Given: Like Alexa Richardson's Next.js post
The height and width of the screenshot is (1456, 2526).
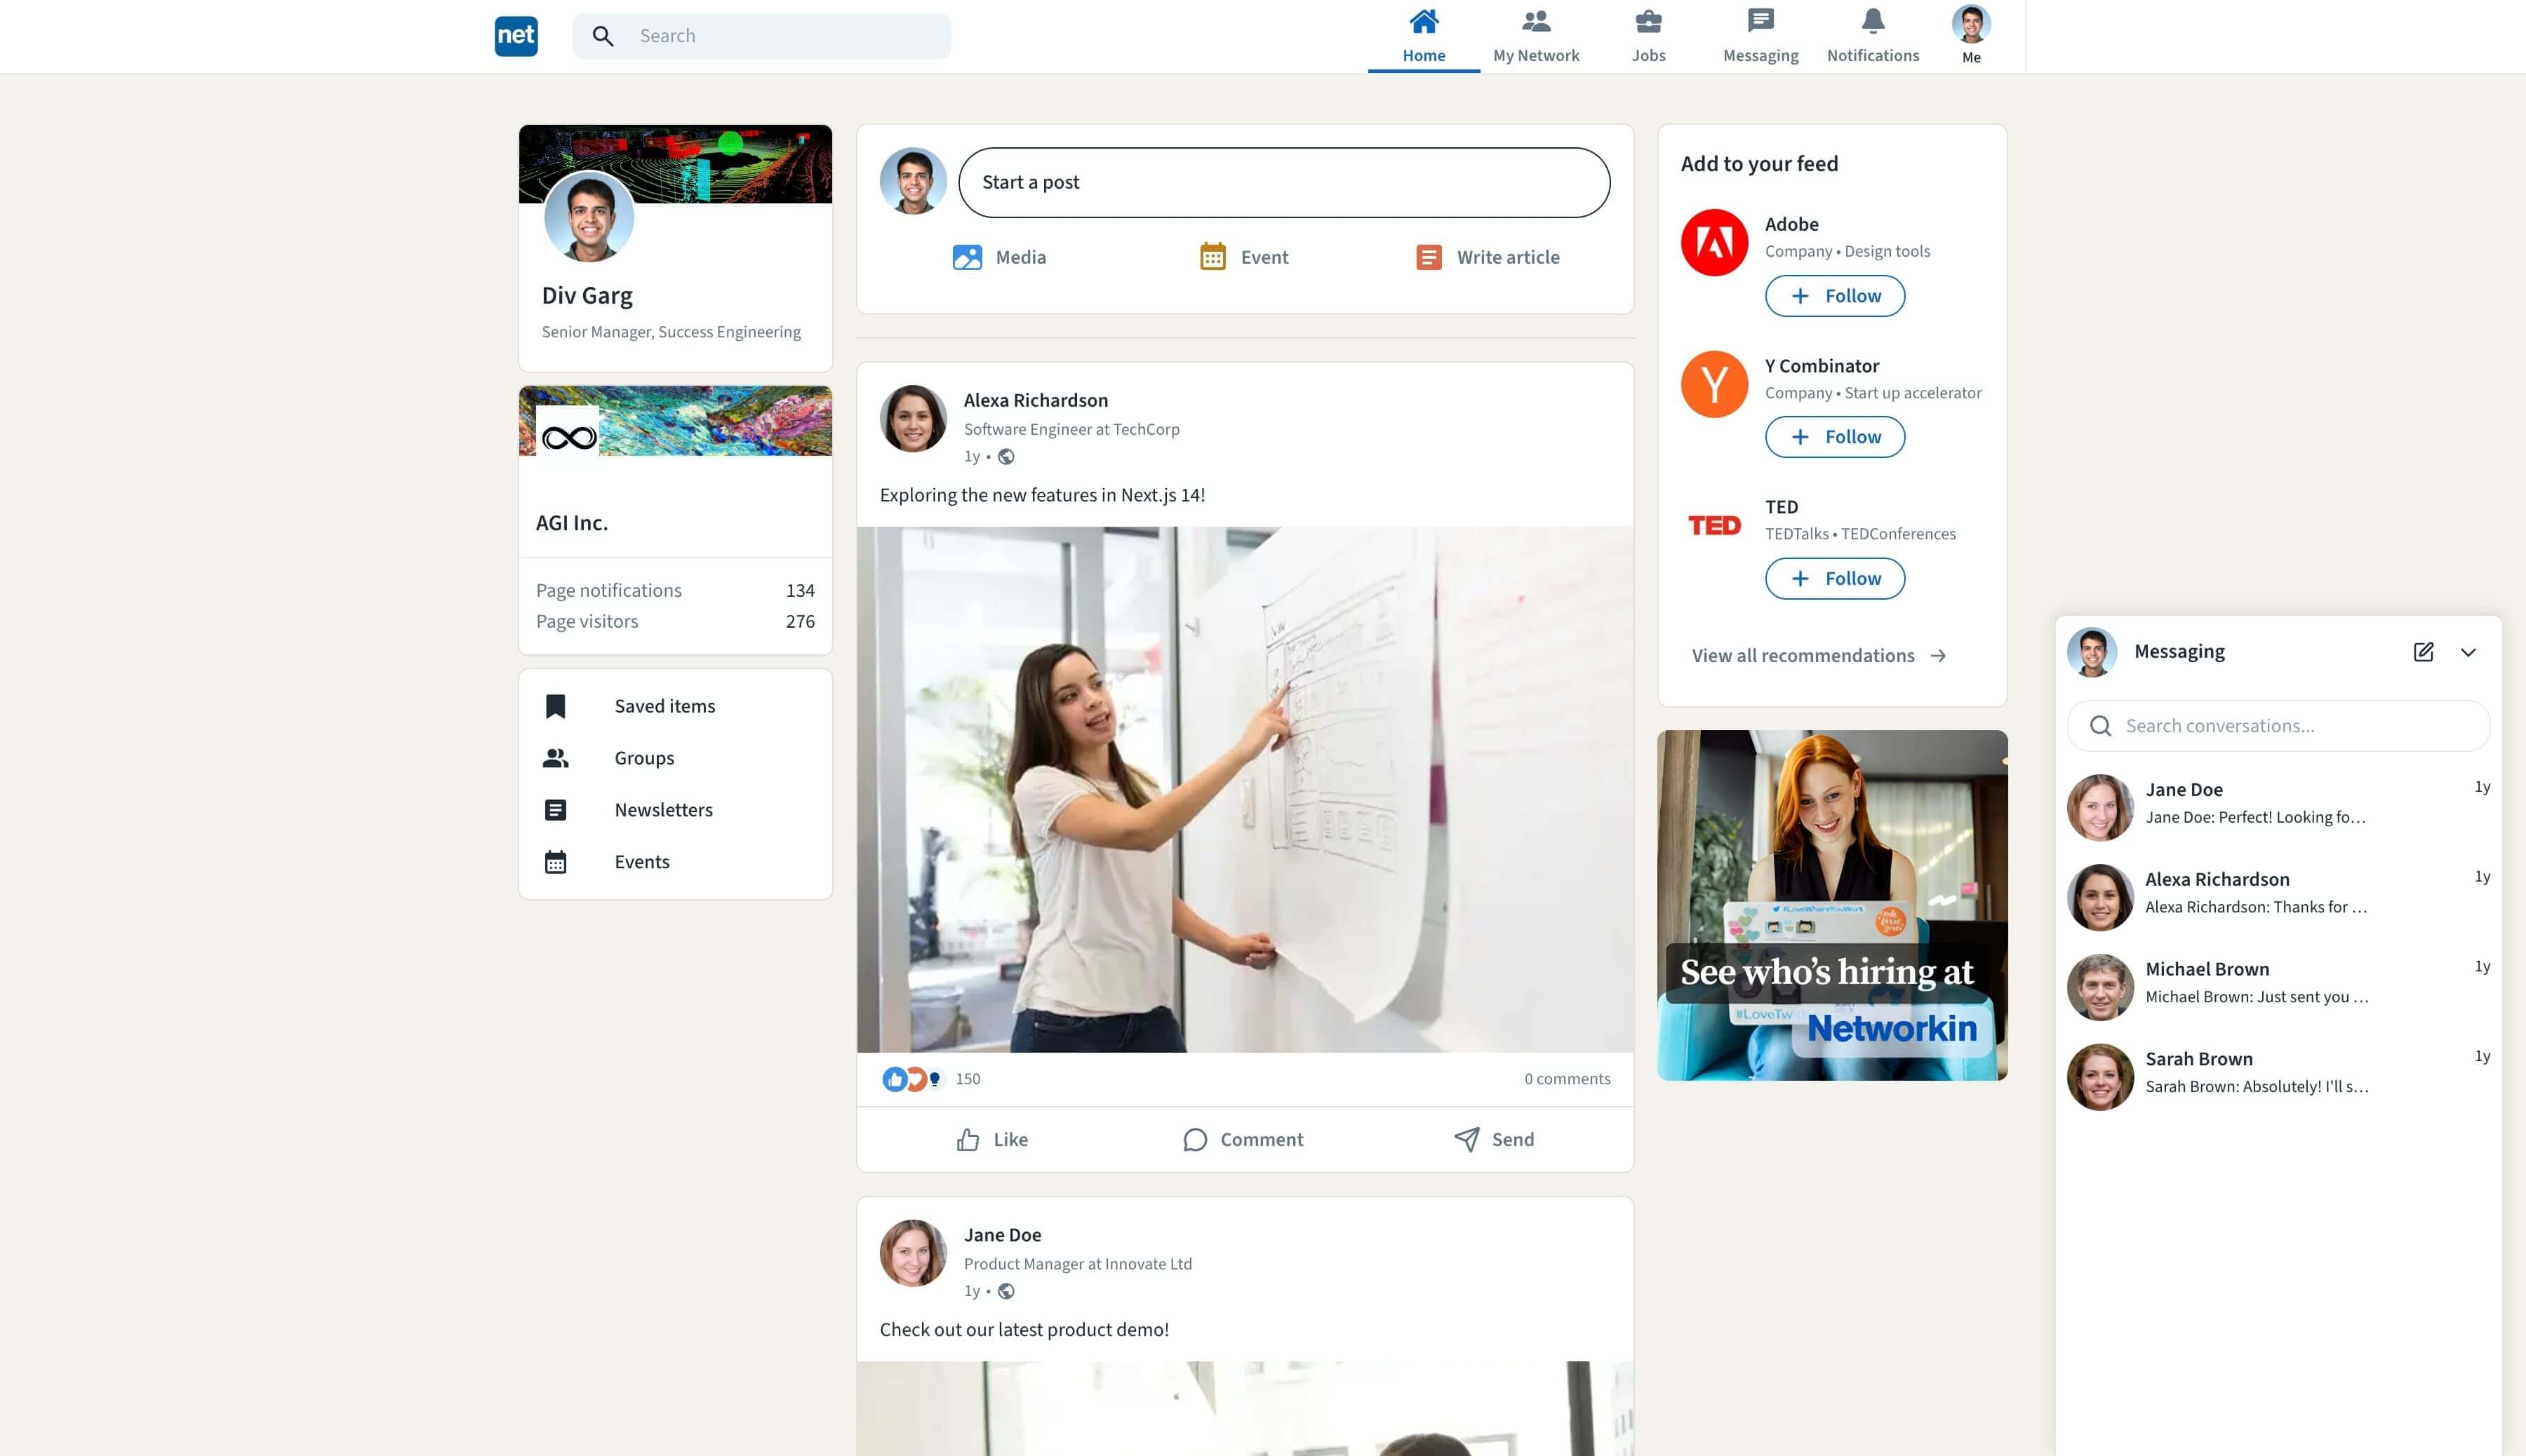Looking at the screenshot, I should pyautogui.click(x=990, y=1139).
